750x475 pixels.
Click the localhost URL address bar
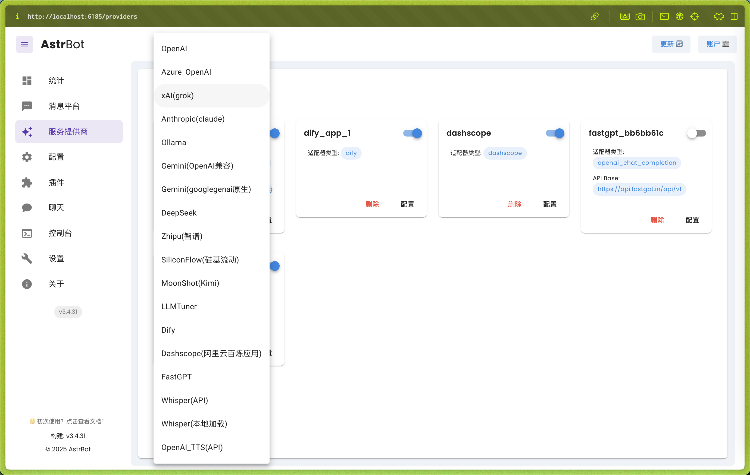tap(82, 17)
